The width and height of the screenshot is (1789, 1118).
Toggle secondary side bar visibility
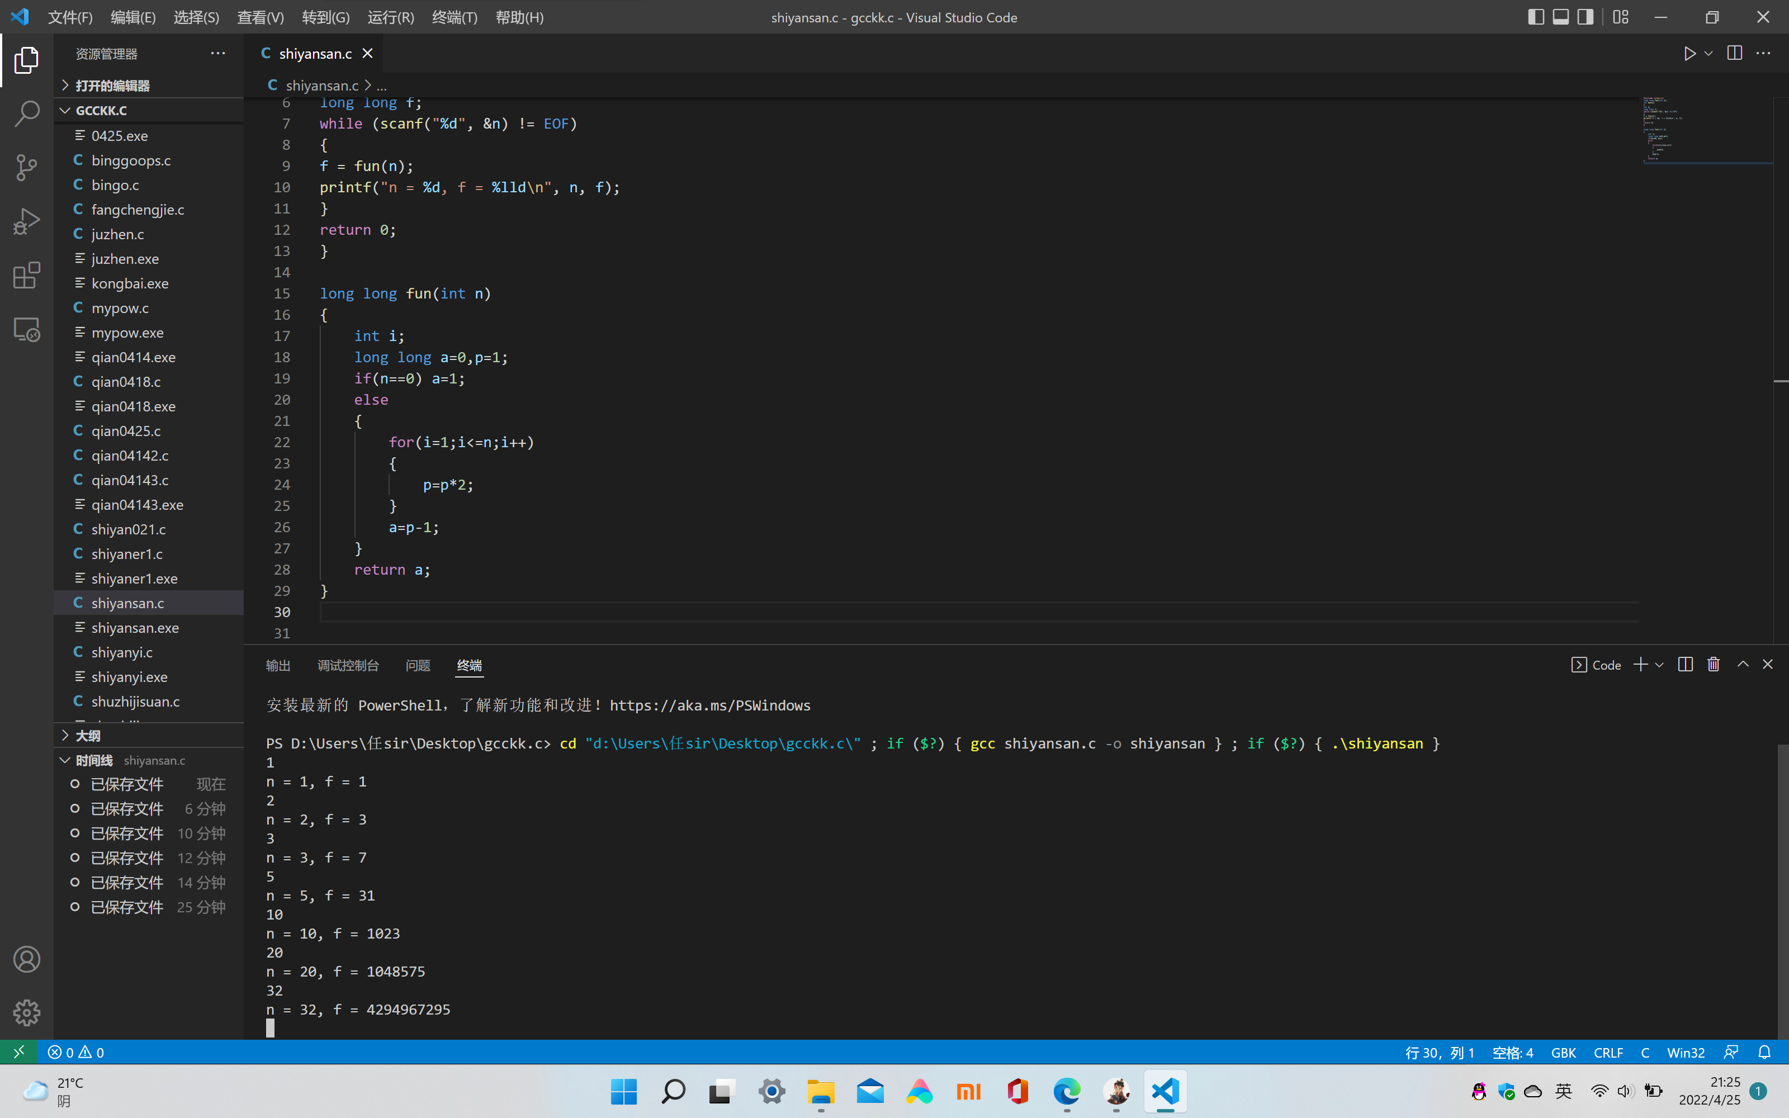[x=1585, y=17]
